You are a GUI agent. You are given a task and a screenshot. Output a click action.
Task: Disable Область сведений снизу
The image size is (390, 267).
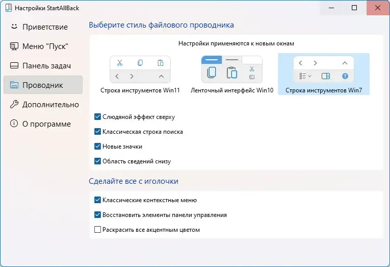coord(97,161)
